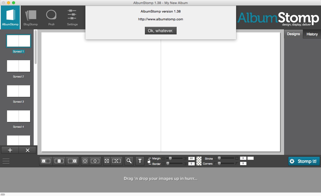Click the wide fill diagonal-arrows icon
Screen dimensions: 321x196
click(x=116, y=161)
